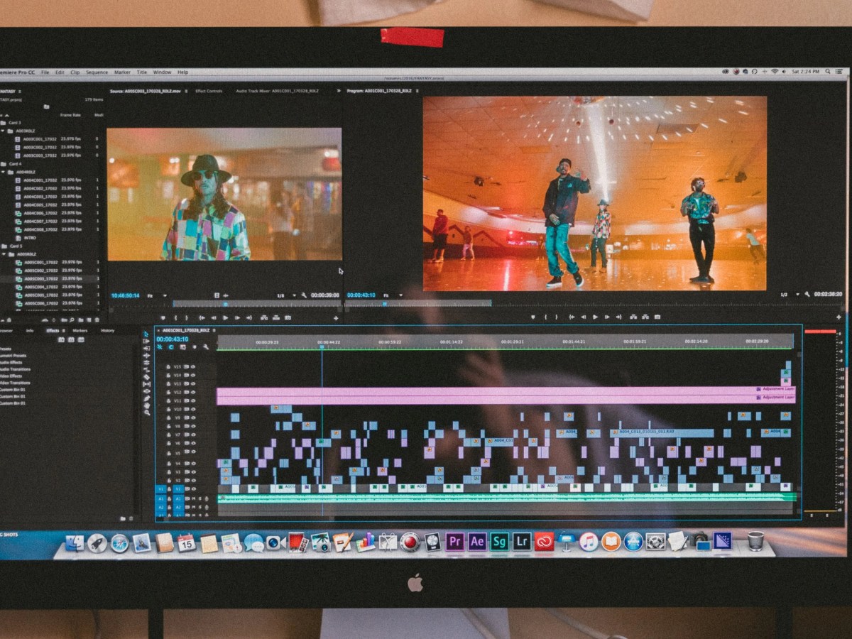Viewport: 852px width, 639px height.
Task: Collapse the A004R0LZ bin folder
Action: [x=4, y=172]
